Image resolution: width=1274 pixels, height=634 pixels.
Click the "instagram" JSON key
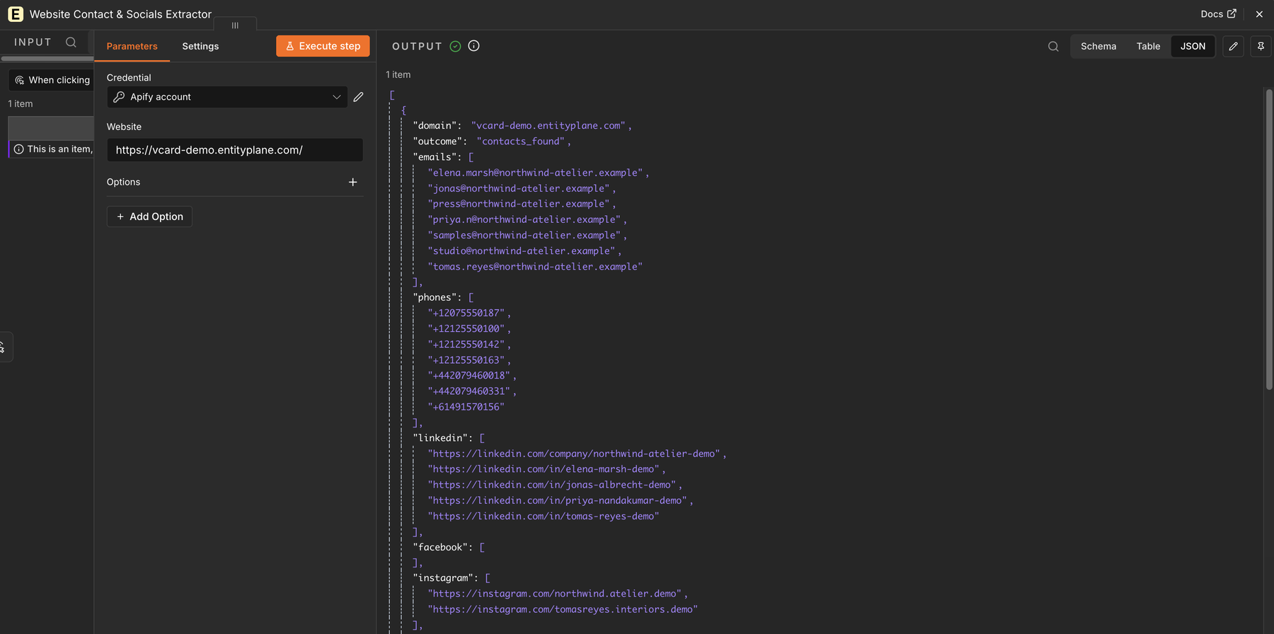tap(442, 578)
